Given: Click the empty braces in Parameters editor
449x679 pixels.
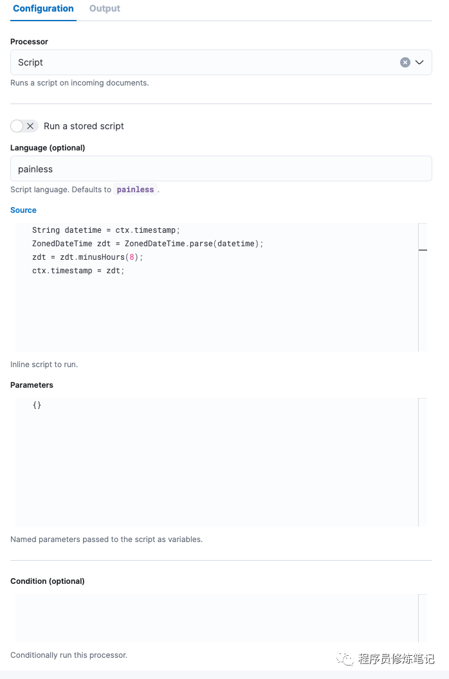Looking at the screenshot, I should tap(37, 405).
